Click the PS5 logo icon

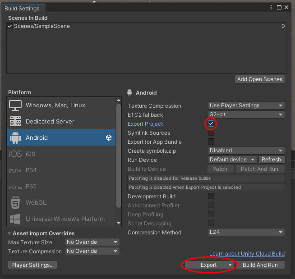click(x=15, y=187)
